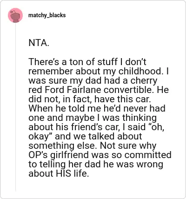This screenshot has width=186, height=199.
Task: Select the NTA. verdict text
Action: point(39,43)
